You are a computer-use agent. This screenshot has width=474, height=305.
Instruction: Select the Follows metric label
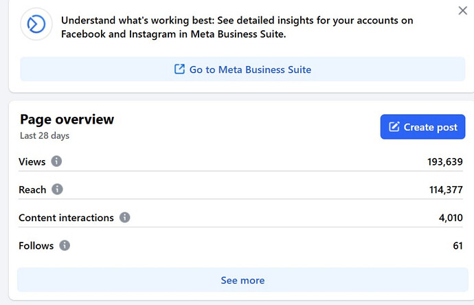[36, 245]
